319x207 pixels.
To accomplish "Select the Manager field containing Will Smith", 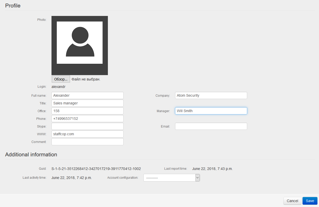I will tap(211, 111).
